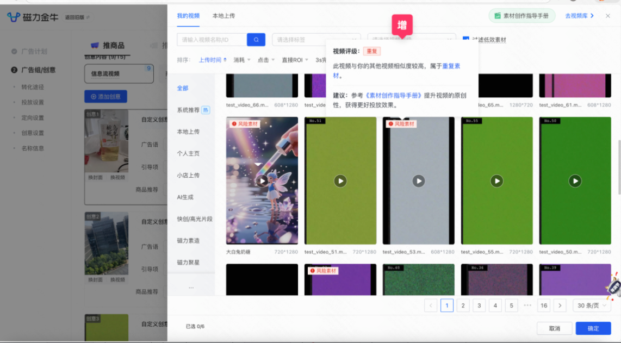Select the test_video_66 thumbnail
This screenshot has width=621, height=343.
262,85
